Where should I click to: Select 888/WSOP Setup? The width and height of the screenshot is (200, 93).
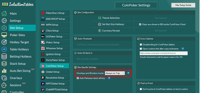pyautogui.click(x=54, y=19)
